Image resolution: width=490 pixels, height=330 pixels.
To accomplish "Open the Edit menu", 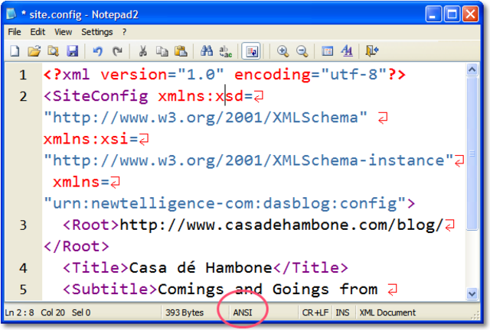I will 38,32.
